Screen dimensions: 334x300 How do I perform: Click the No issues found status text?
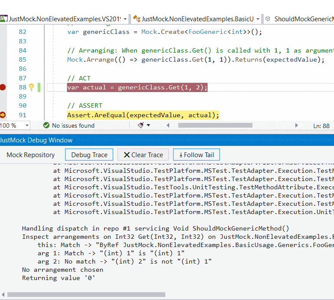pos(73,125)
